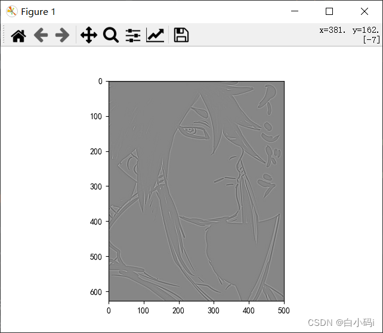Click the x-axis tick label 200
This screenshot has width=383, height=333.
[x=178, y=310]
